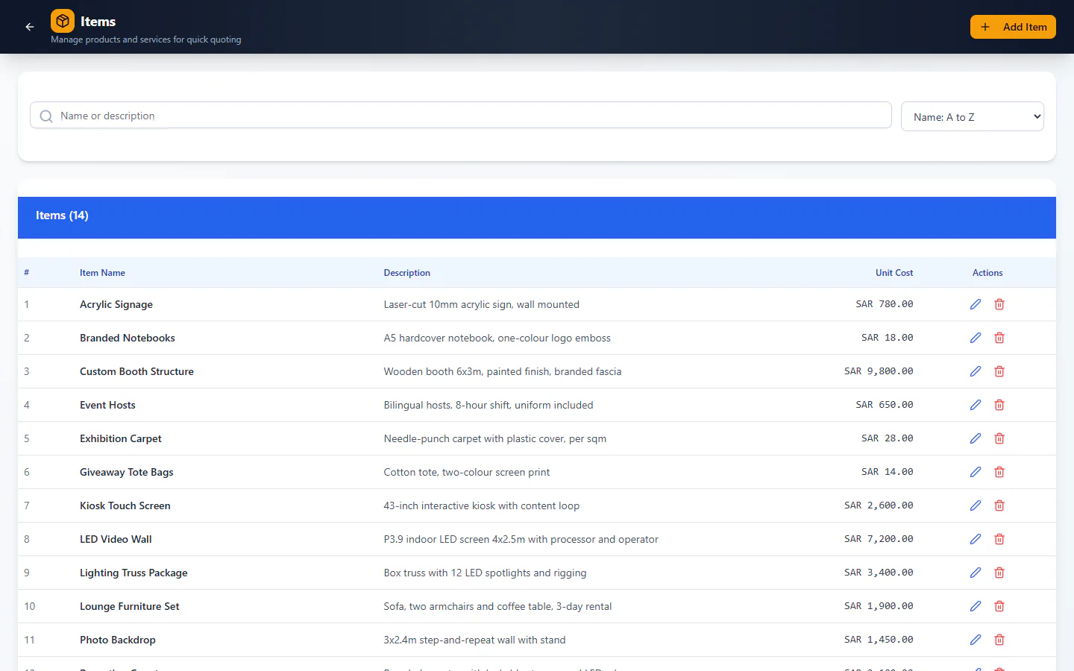
Task: Click the Description column header
Action: pos(406,273)
